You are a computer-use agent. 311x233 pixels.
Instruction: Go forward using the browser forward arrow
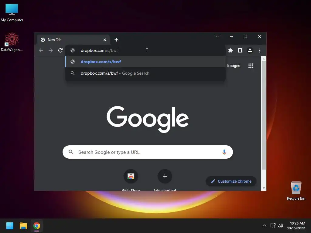(x=51, y=51)
